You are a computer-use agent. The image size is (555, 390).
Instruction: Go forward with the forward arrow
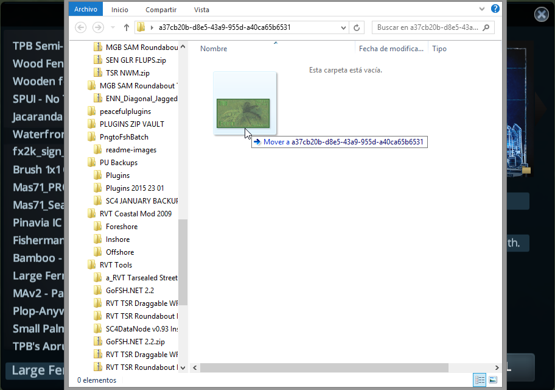(98, 27)
